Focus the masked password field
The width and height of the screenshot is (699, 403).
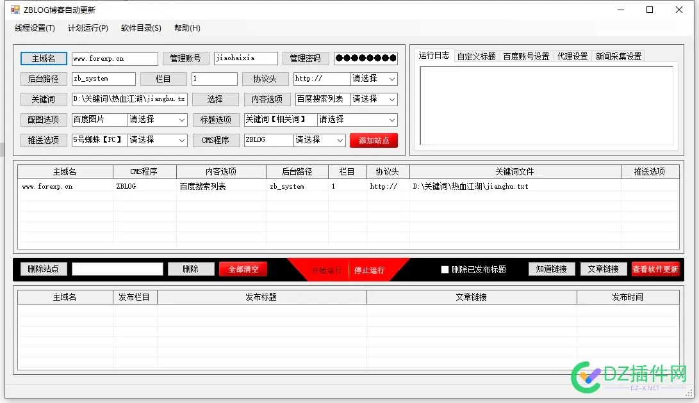366,58
